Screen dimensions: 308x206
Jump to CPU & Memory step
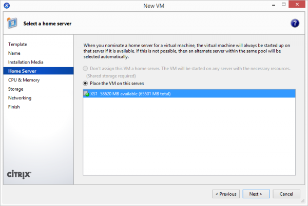pyautogui.click(x=24, y=80)
